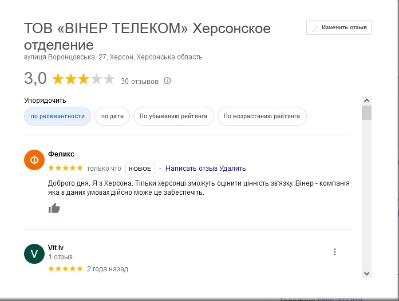Click the 2 года назад timestamp
Image resolution: width=399 pixels, height=301 pixels.
pyautogui.click(x=108, y=269)
